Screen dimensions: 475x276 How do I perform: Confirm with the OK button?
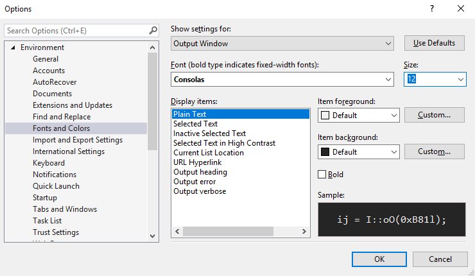click(x=379, y=259)
